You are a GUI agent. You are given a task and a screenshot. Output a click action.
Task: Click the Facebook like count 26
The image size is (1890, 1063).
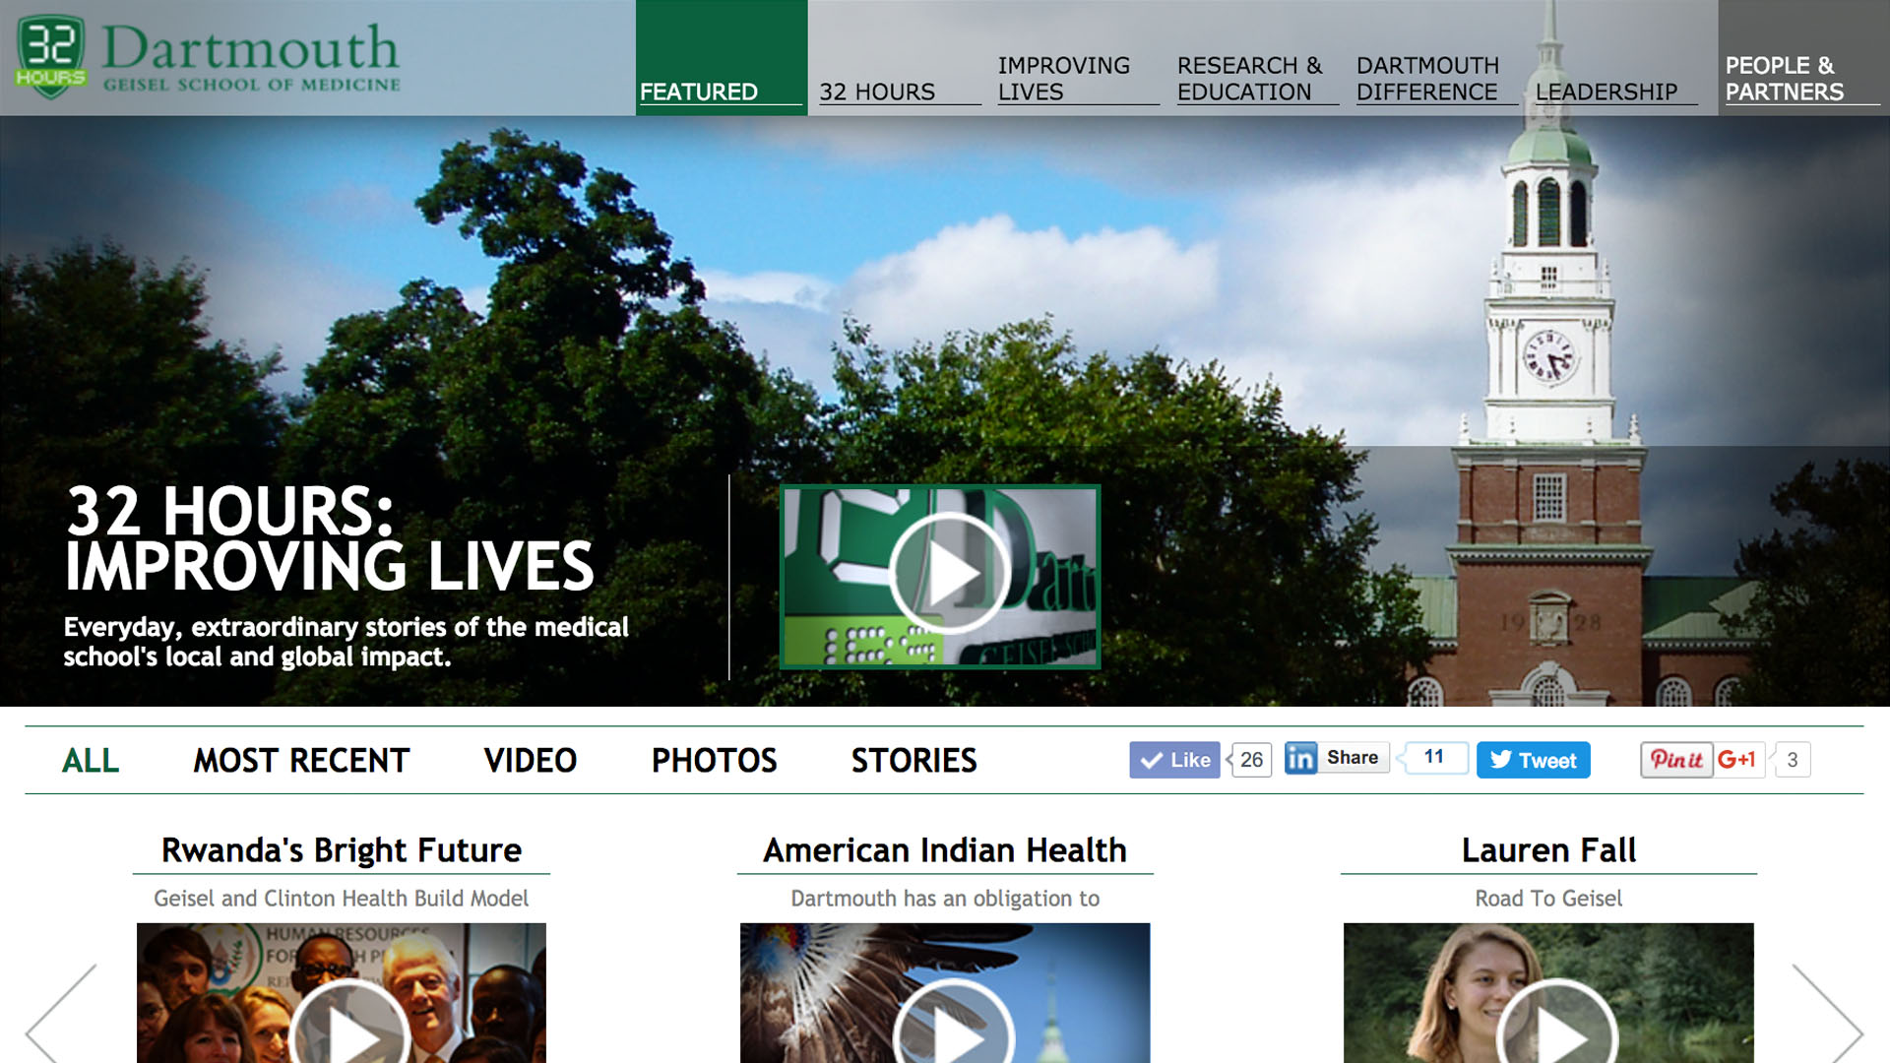pos(1251,760)
